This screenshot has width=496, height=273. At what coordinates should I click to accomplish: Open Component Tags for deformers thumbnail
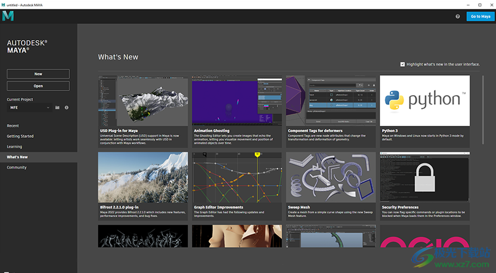pyautogui.click(x=331, y=101)
